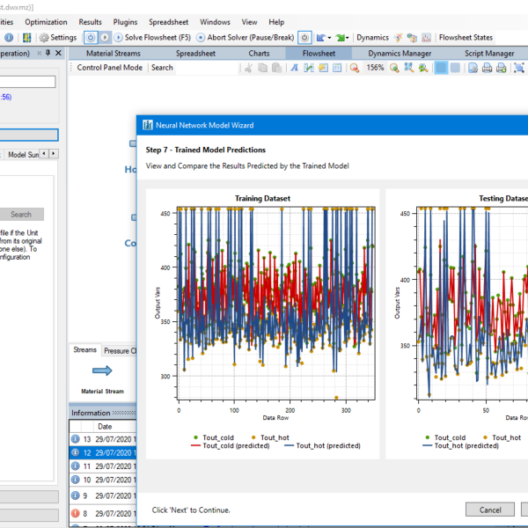This screenshot has height=528, width=528.
Task: Close the left docked panel with X
Action: [x=58, y=53]
